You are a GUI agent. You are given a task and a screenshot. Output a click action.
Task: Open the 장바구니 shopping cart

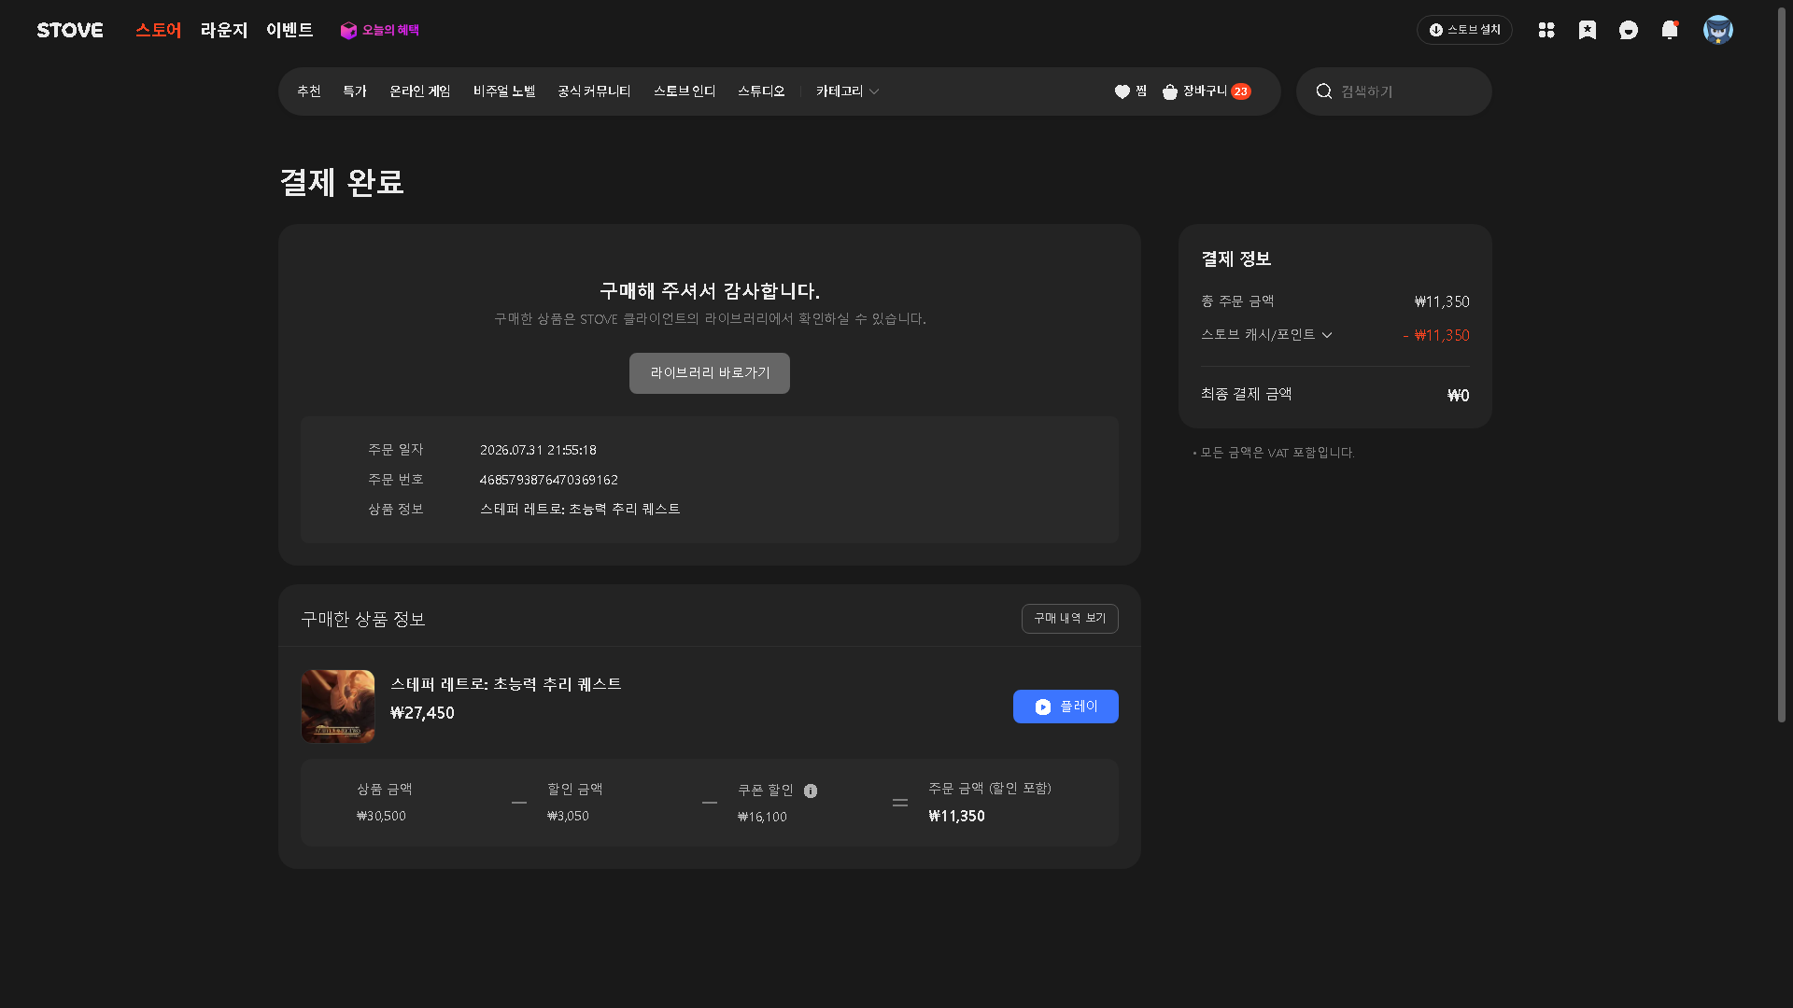point(1207,91)
